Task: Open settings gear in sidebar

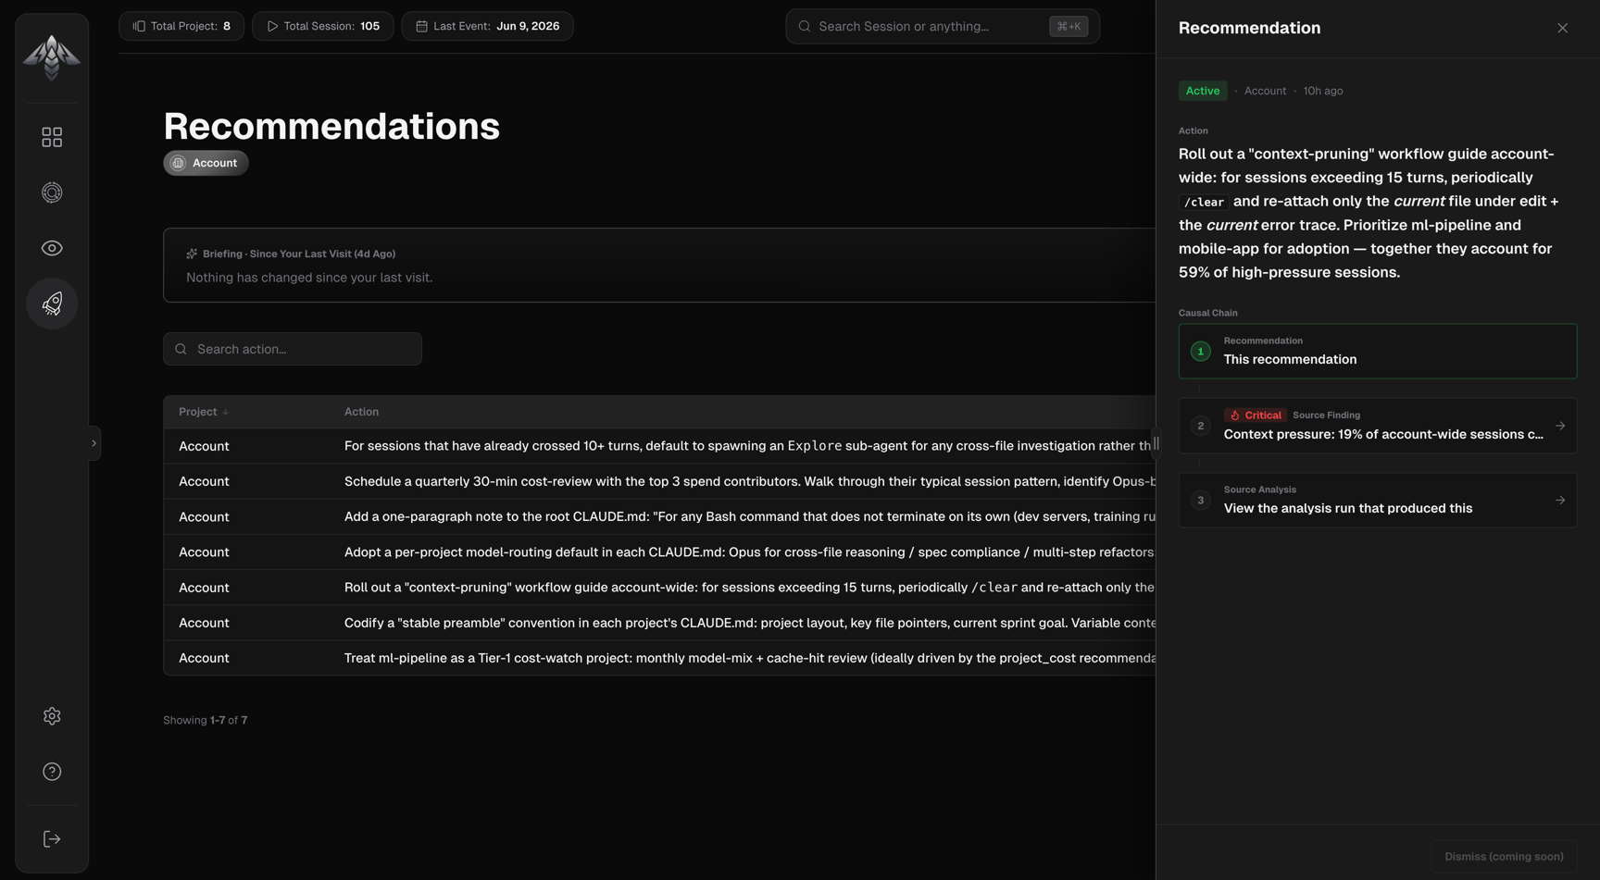Action: (x=52, y=716)
